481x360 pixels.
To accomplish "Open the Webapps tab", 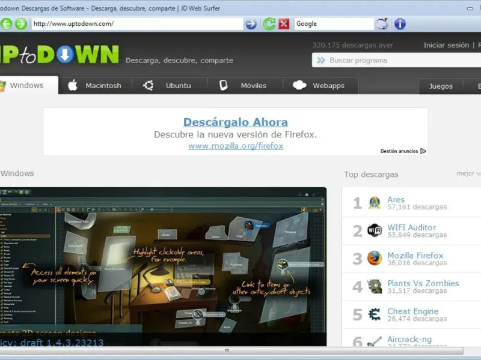I will pos(320,86).
